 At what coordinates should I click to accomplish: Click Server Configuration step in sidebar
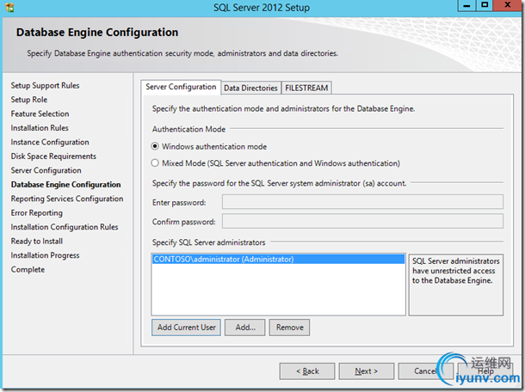coord(46,170)
